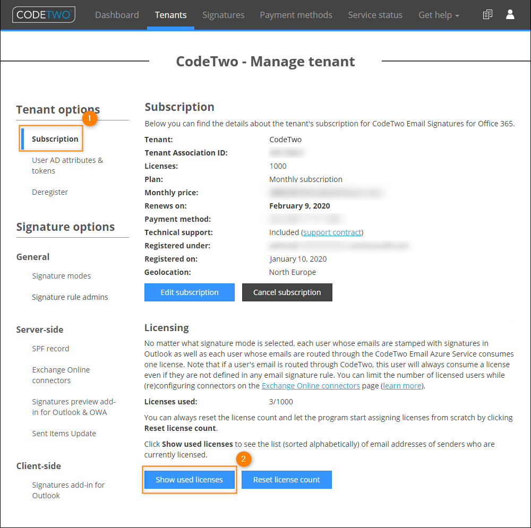Screen dimensions: 531x528
Task: Click the Monthly price label
Action: click(x=172, y=193)
